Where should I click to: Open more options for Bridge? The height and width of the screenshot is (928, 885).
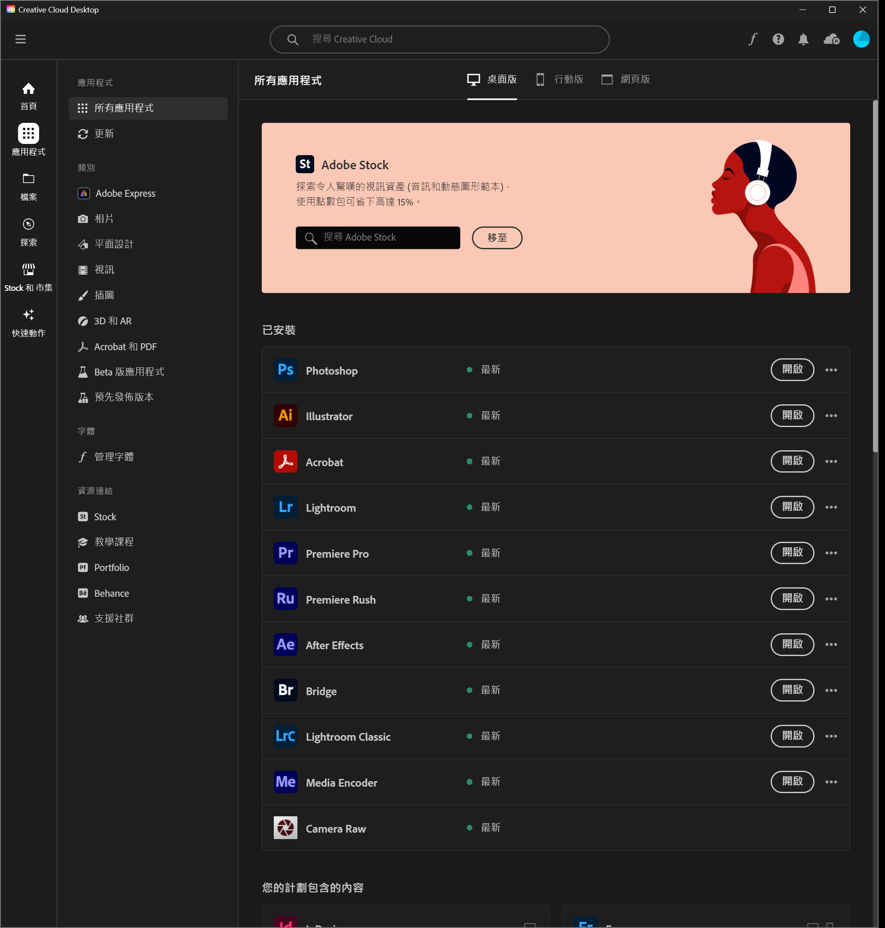pos(831,690)
